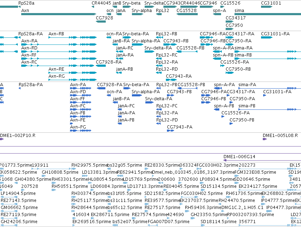
Task: Click EST RE27143.5prime
Action: click(x=9, y=204)
